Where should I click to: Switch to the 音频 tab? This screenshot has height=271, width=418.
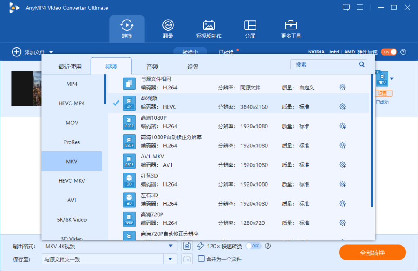point(151,66)
